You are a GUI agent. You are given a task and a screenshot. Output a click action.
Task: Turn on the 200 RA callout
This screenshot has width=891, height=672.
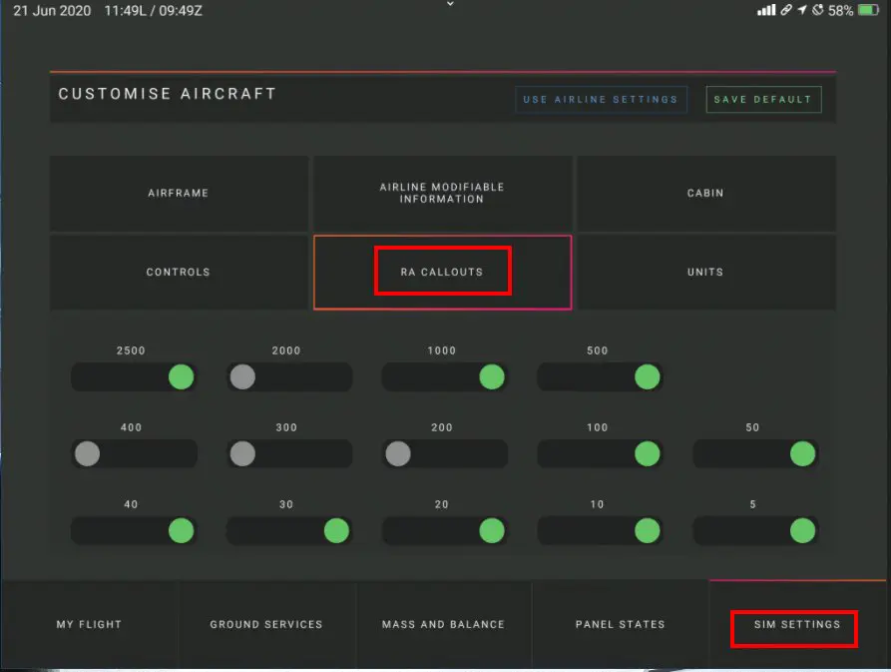click(444, 453)
